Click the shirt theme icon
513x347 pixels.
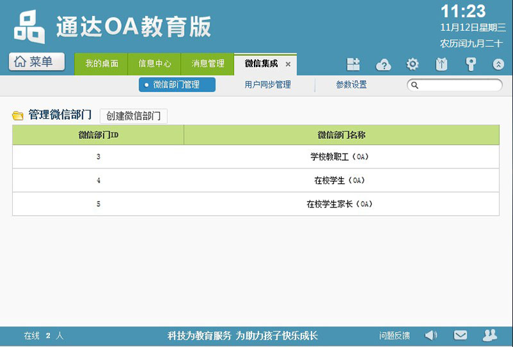click(441, 64)
